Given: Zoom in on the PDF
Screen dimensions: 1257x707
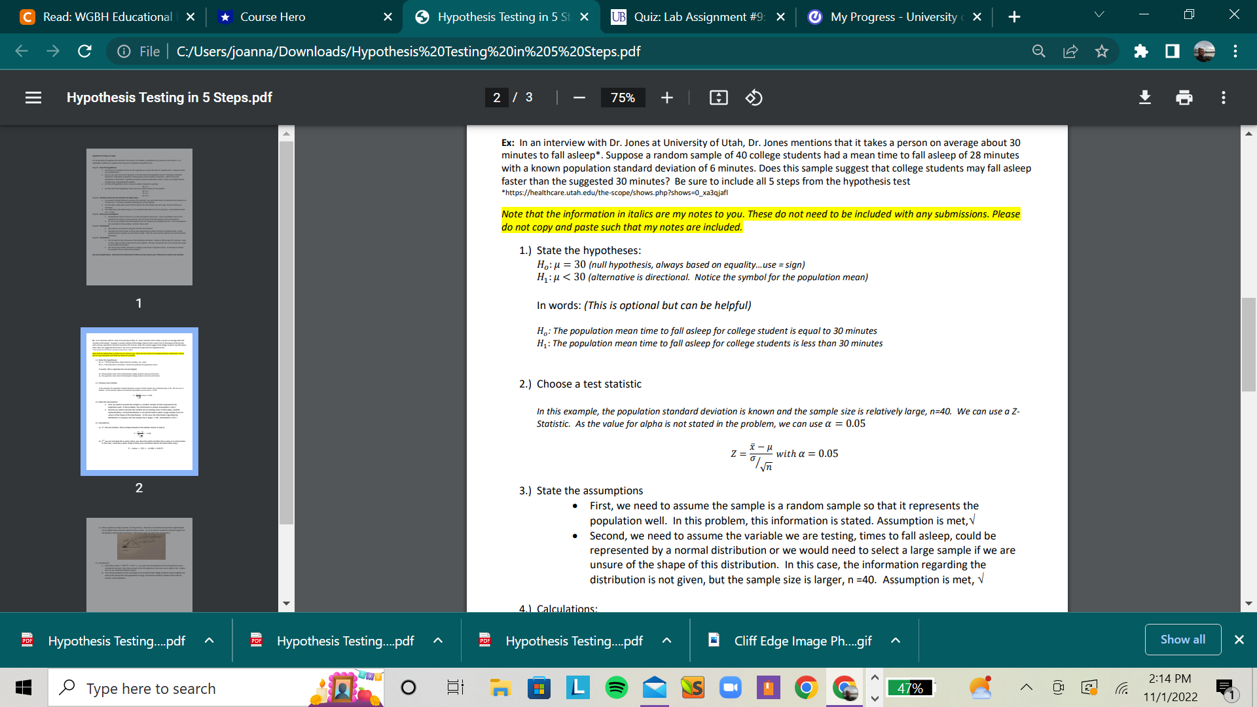Looking at the screenshot, I should click(666, 98).
